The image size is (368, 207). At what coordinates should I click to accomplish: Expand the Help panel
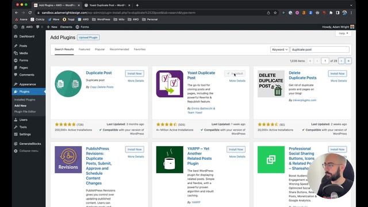(343, 33)
